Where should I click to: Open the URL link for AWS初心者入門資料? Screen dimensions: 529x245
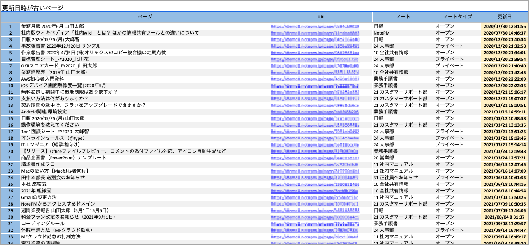click(315, 79)
